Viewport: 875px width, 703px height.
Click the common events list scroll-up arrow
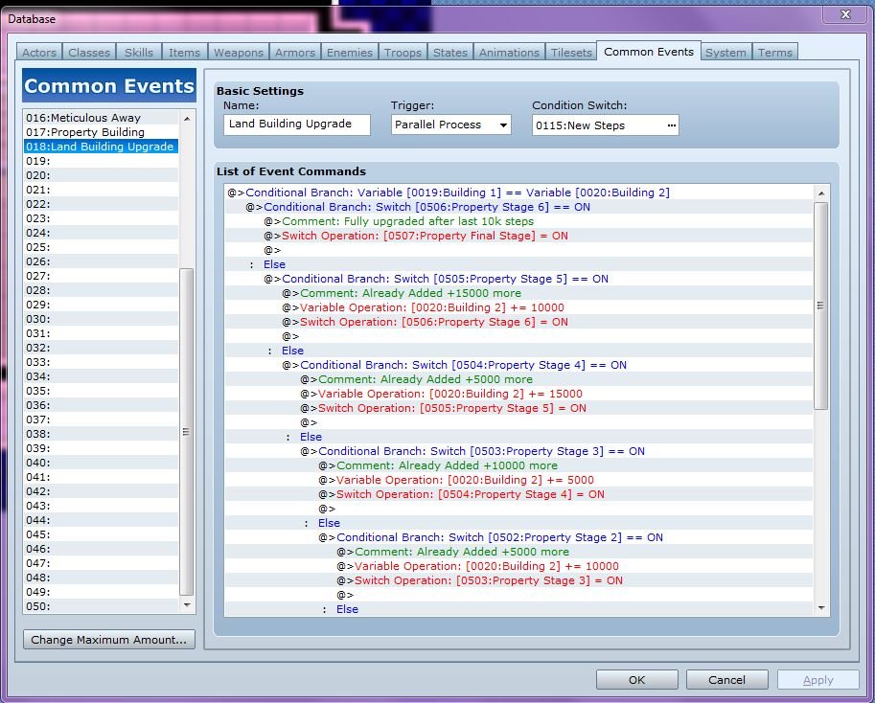pos(187,119)
